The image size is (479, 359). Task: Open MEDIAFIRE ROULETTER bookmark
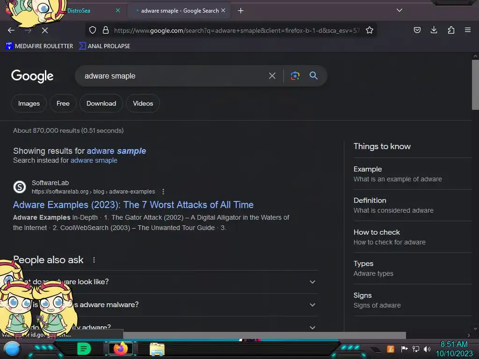(x=39, y=46)
